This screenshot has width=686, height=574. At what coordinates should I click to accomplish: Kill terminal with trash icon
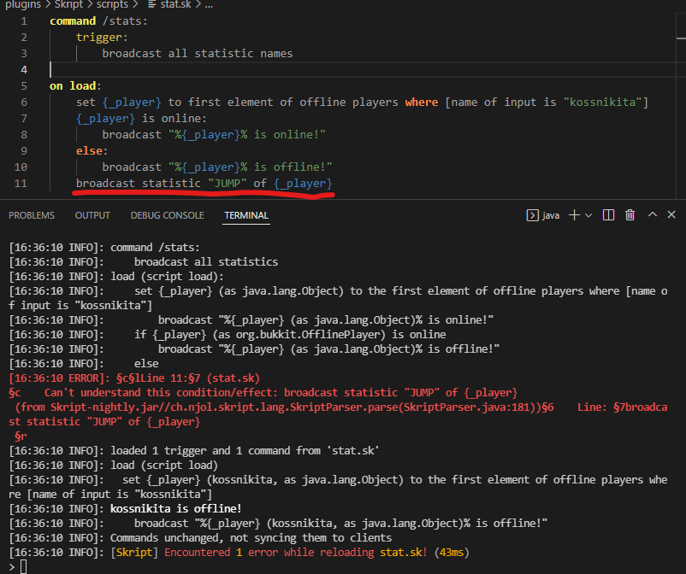(x=630, y=215)
